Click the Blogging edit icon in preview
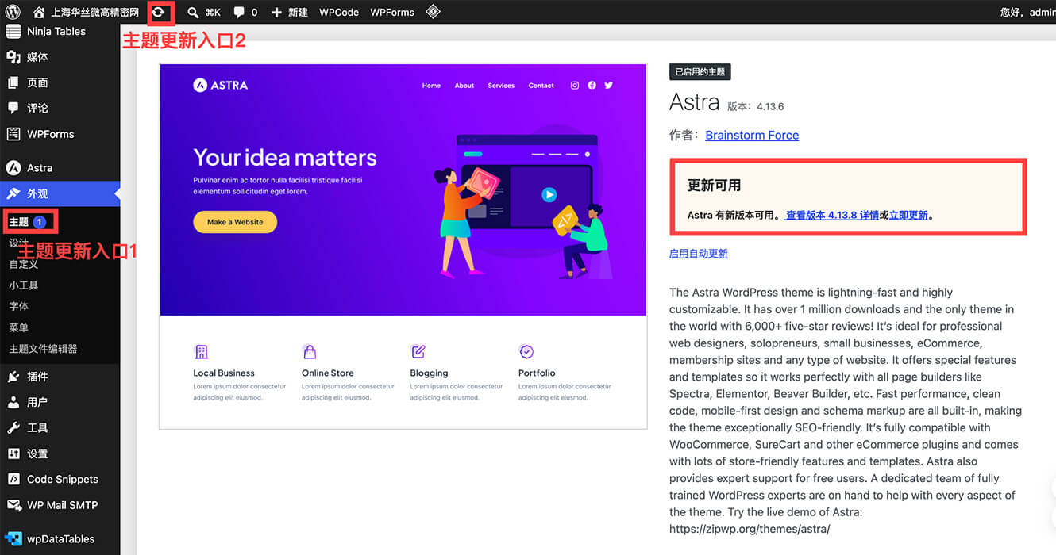Image resolution: width=1056 pixels, height=555 pixels. 418,351
